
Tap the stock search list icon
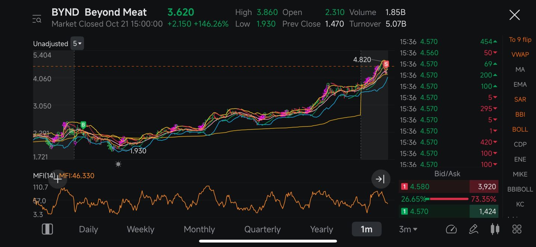(x=37, y=19)
